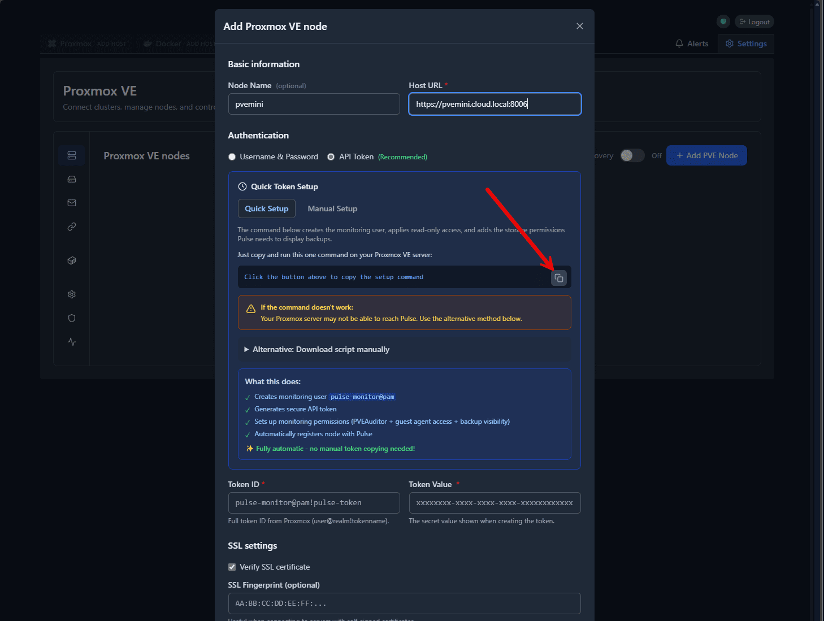
Task: Select the Proxmox VE nodes sidebar icon
Action: pos(71,155)
